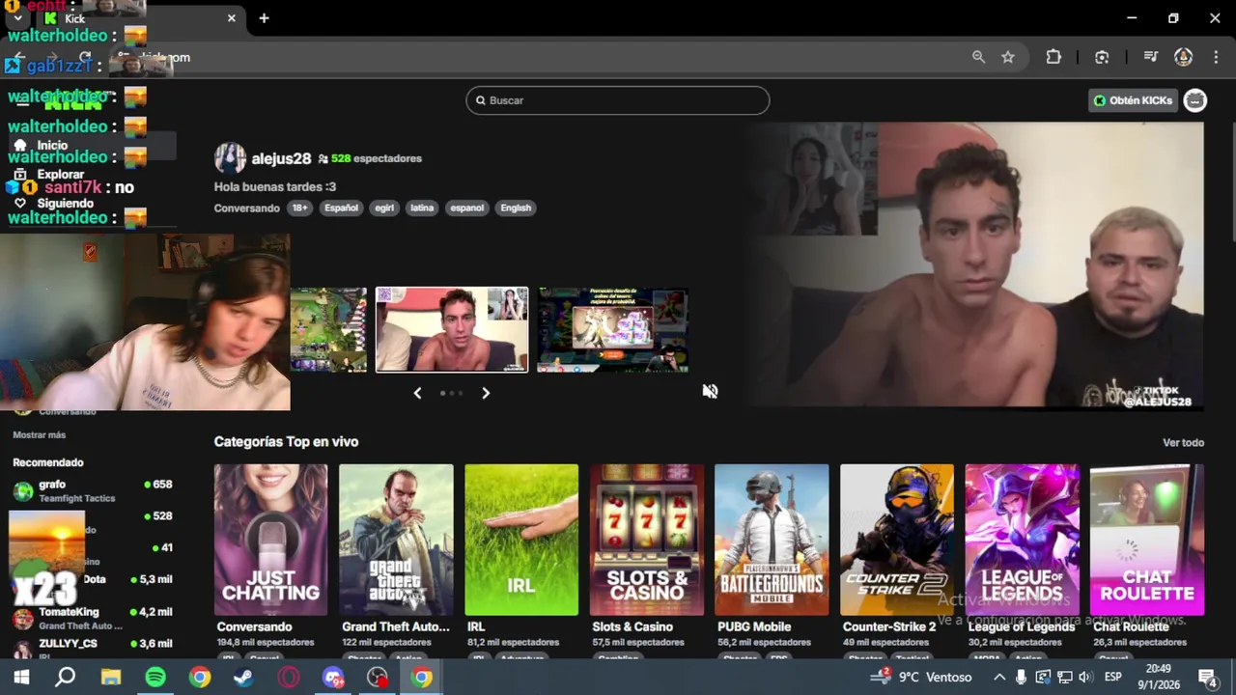The width and height of the screenshot is (1236, 695).
Task: Open the League of Legends category card
Action: point(1022,540)
